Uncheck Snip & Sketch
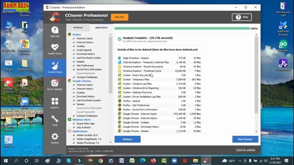This screenshot has width=294, height=165. point(74,127)
